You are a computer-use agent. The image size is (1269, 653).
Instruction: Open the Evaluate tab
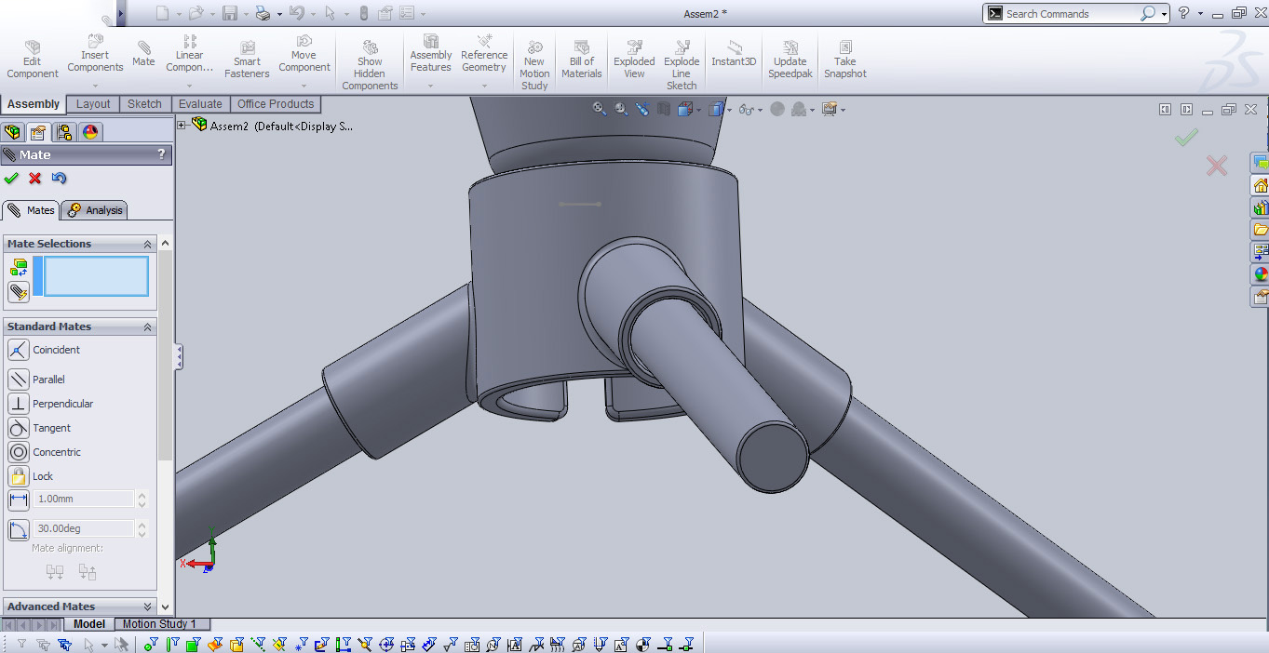pos(200,104)
